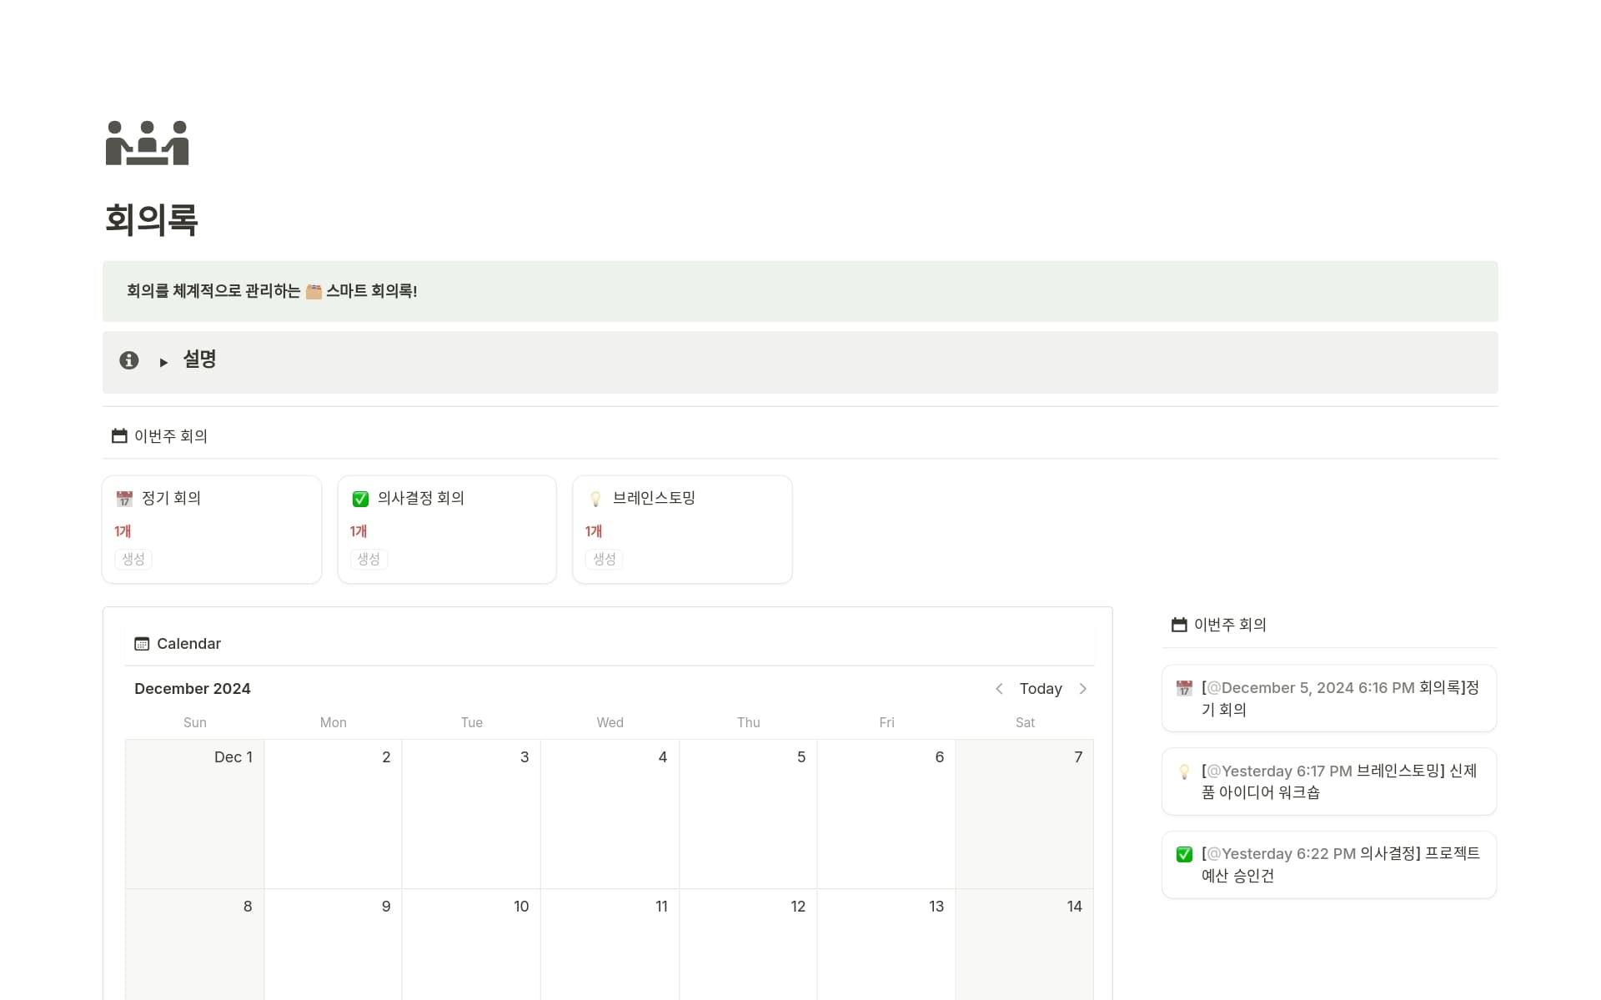
Task: Click the Calendar view icon
Action: [x=142, y=644]
